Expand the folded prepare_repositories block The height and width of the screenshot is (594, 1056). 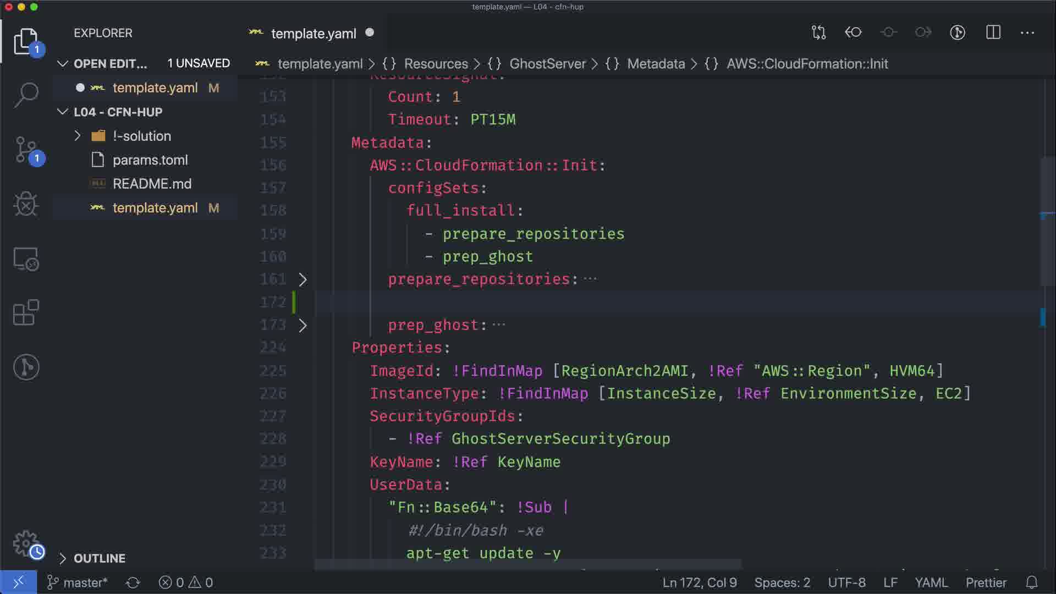[x=302, y=279]
